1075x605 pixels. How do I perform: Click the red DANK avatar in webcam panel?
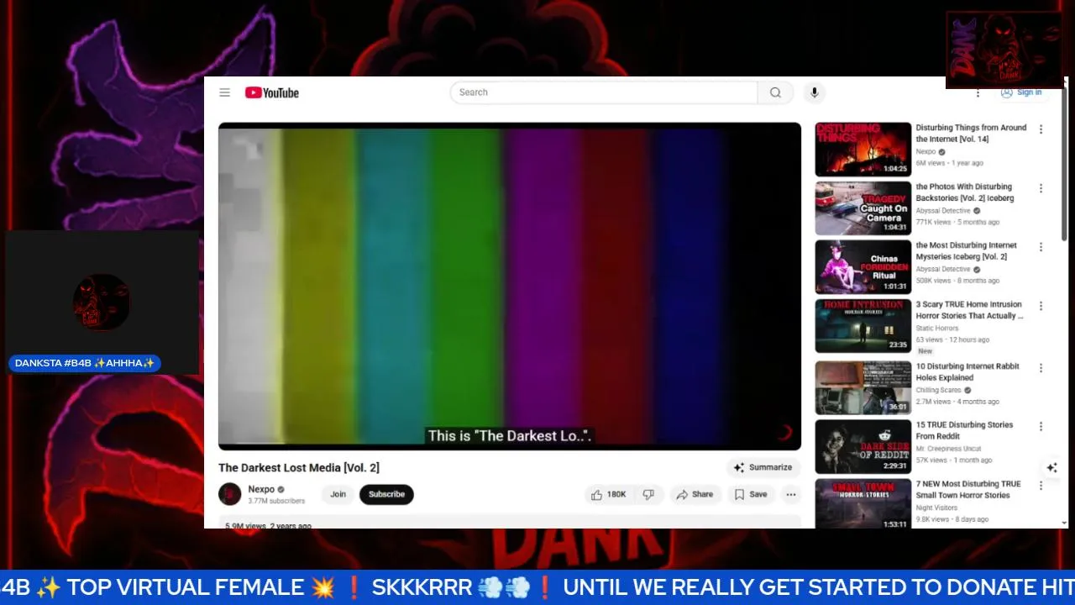(x=101, y=302)
